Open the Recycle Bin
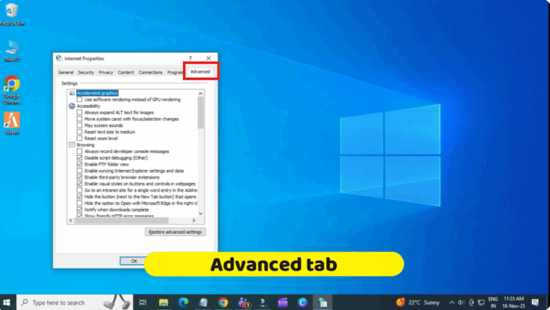The image size is (550, 310). [11, 11]
